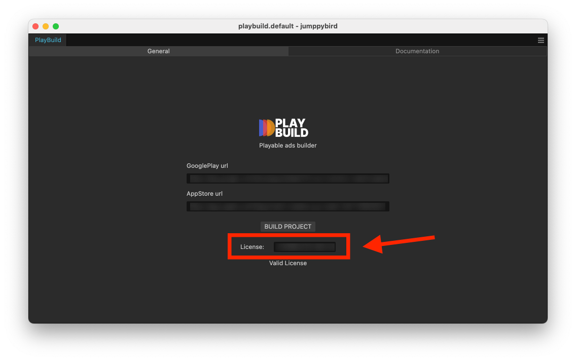Focus the GooglePlay url input field
Image resolution: width=576 pixels, height=361 pixels.
pyautogui.click(x=288, y=178)
